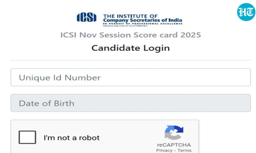Viewport: 256px width, 153px height.
Task: Click the Candidate Login heading
Action: coord(131,48)
